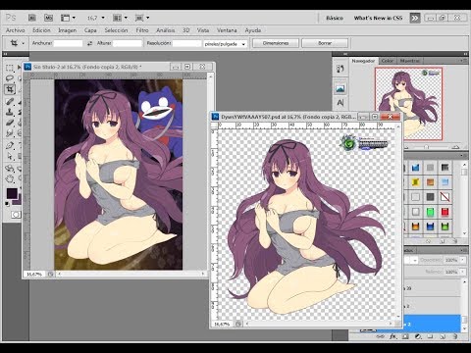Open the History panel dock icon
The height and width of the screenshot is (353, 471).
coord(340,69)
